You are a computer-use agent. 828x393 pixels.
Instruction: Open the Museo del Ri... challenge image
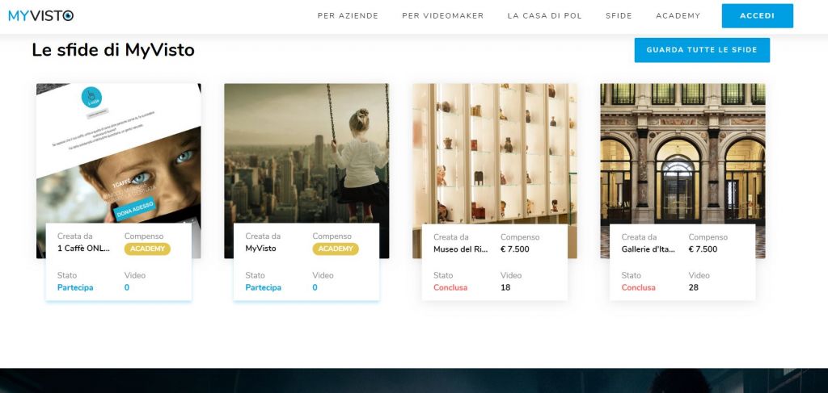[x=495, y=153]
